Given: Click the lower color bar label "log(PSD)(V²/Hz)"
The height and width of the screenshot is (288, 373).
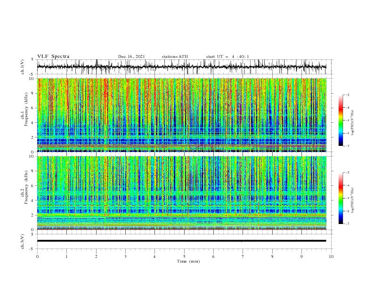Looking at the screenshot, I should [x=352, y=200].
